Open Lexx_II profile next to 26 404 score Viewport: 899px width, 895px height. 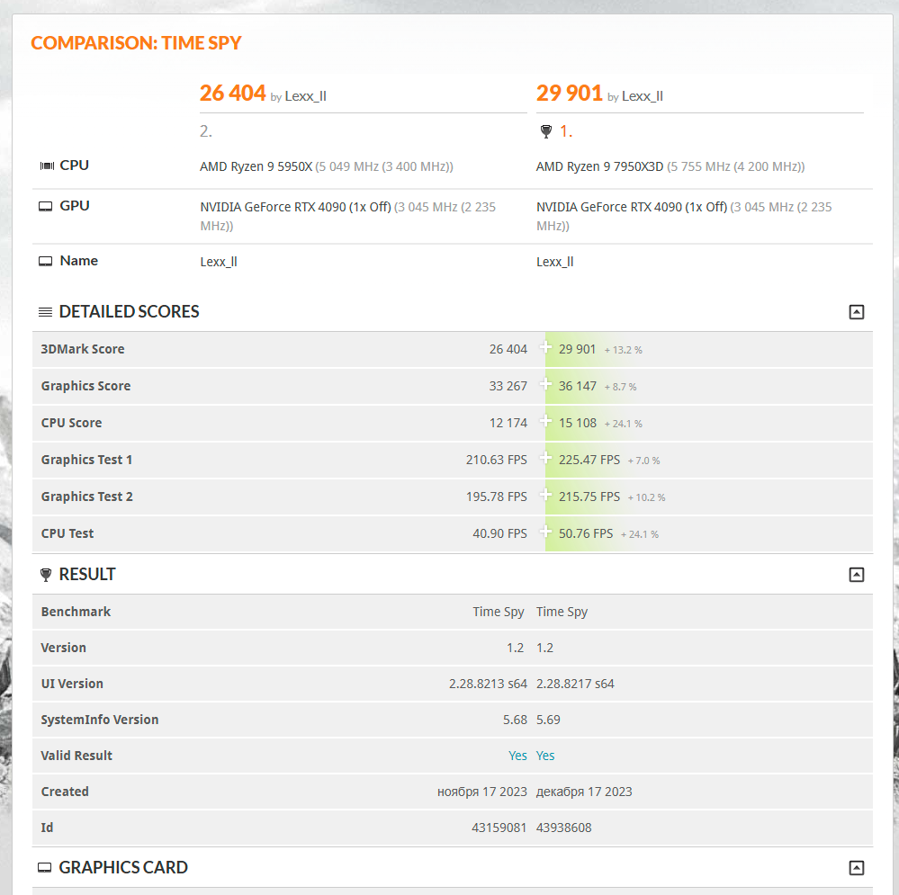[x=305, y=95]
